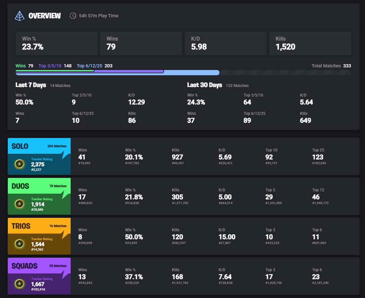Click the Last 7 Days heading
The width and height of the screenshot is (365, 298).
pos(31,85)
